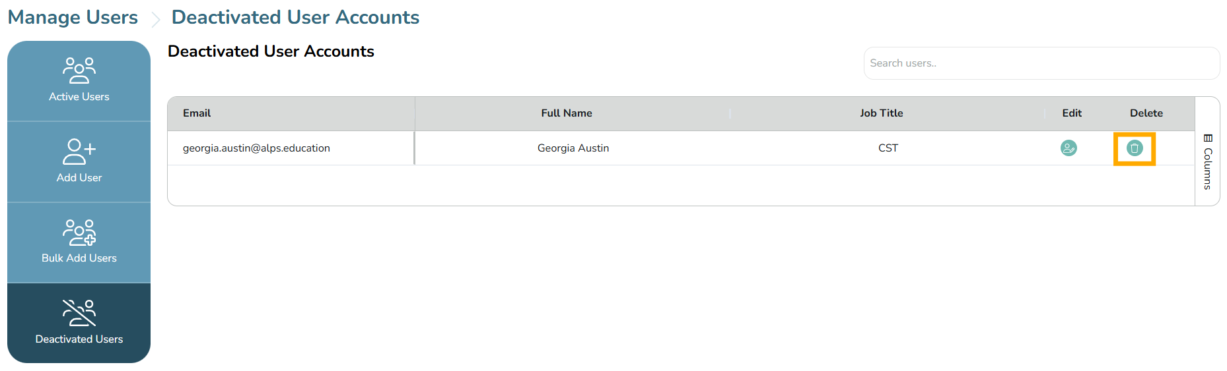Open the Active Users tab label
1227x371 pixels.
(x=79, y=97)
